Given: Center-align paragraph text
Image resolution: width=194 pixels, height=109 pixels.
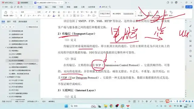Looking at the screenshot, I should pos(67,15).
